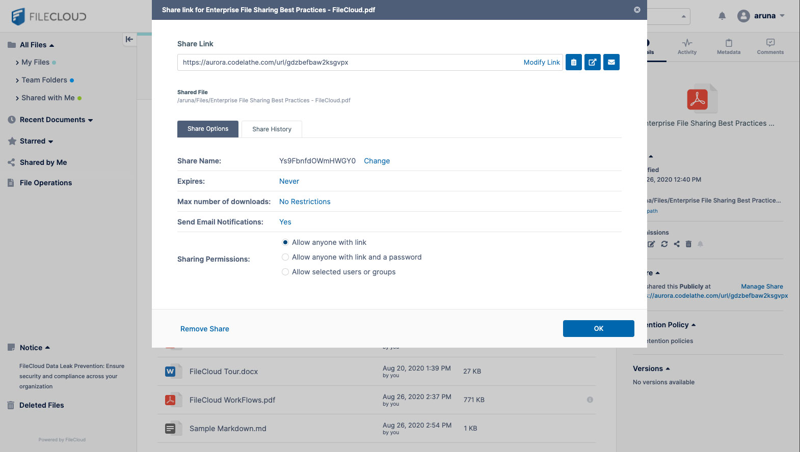Collapse the left sidebar panel

tap(129, 39)
